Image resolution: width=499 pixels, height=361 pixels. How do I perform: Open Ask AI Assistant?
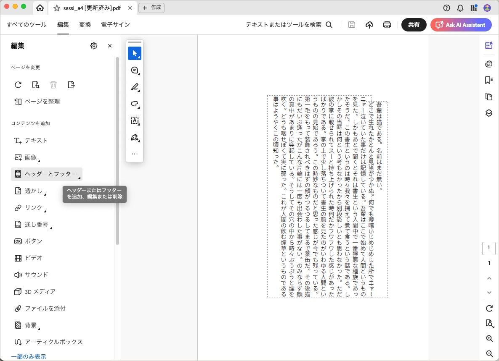click(461, 25)
